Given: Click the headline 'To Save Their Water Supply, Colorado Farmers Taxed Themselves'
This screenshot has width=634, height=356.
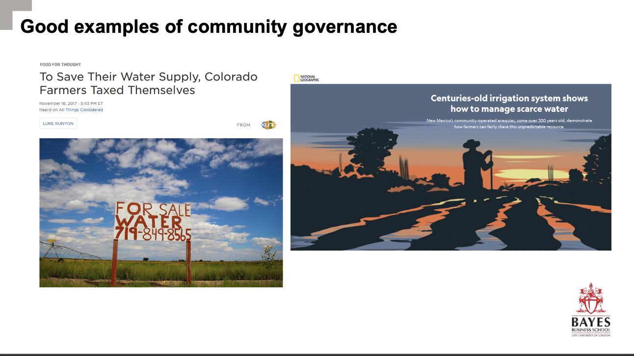Looking at the screenshot, I should tap(149, 83).
